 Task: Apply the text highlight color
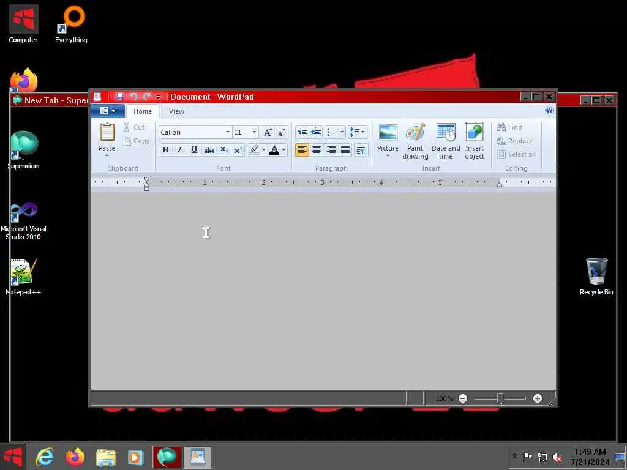[253, 150]
